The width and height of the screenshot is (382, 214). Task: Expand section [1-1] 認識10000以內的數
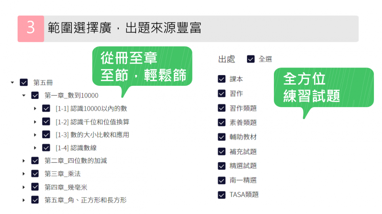pos(35,109)
